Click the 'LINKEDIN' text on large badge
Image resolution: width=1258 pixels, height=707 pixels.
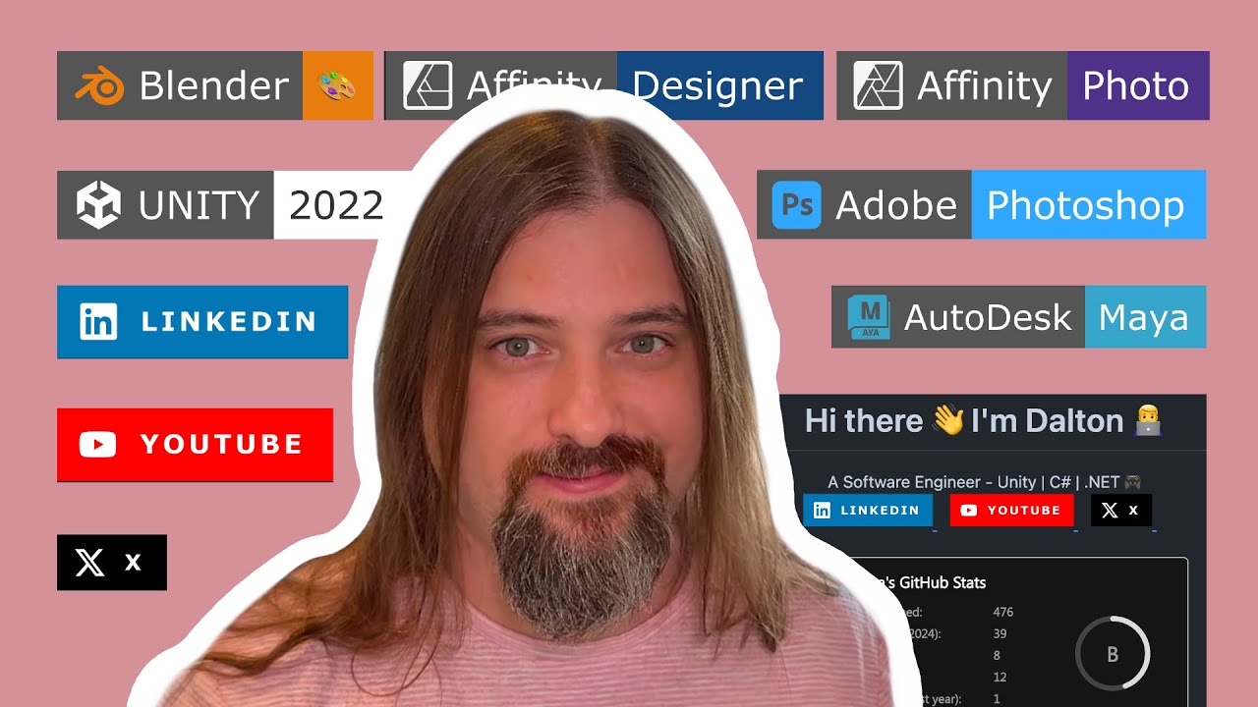(x=229, y=321)
